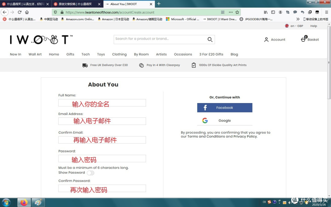The image size is (331, 207).
Task: Open the Help link
Action: pos(314,26)
